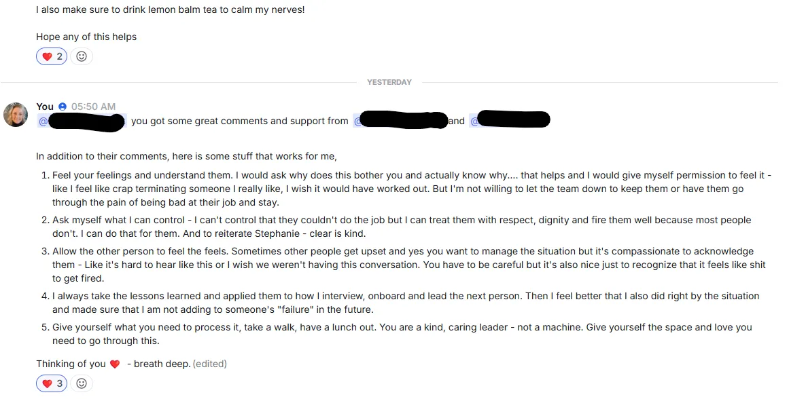Click the "Hope any of this helps" line
789x399 pixels.
pyautogui.click(x=86, y=37)
